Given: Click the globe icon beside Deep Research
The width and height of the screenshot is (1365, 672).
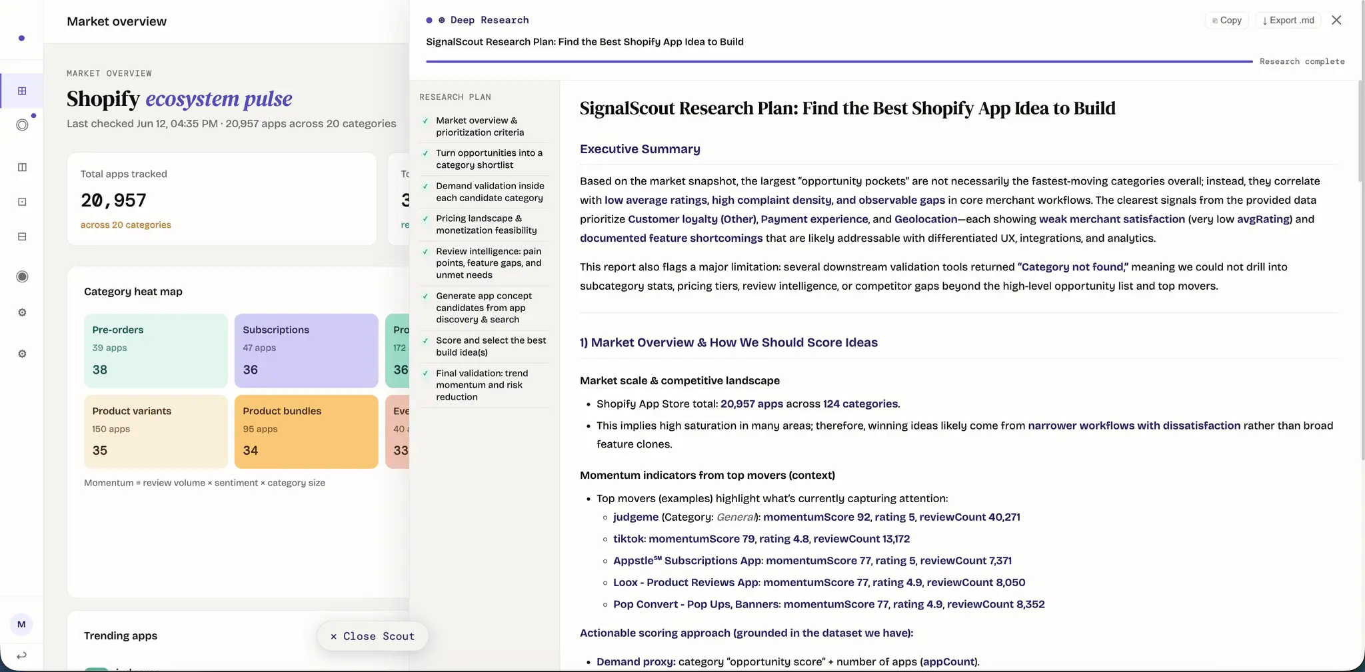Looking at the screenshot, I should (x=441, y=20).
